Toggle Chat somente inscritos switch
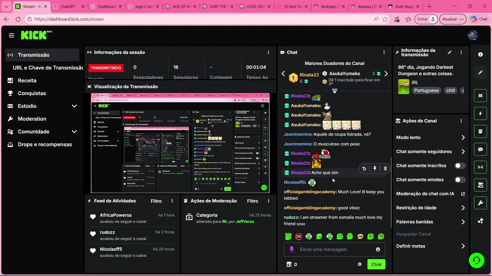This screenshot has height=276, width=492. pyautogui.click(x=460, y=166)
